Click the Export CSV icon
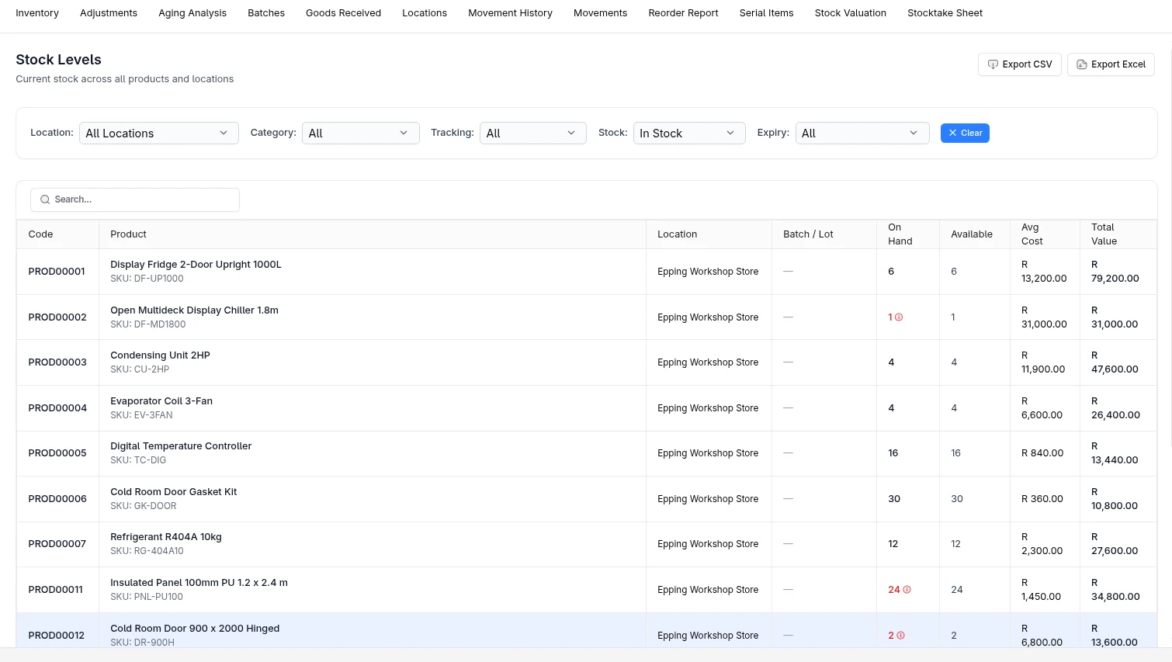1172x662 pixels. [993, 64]
